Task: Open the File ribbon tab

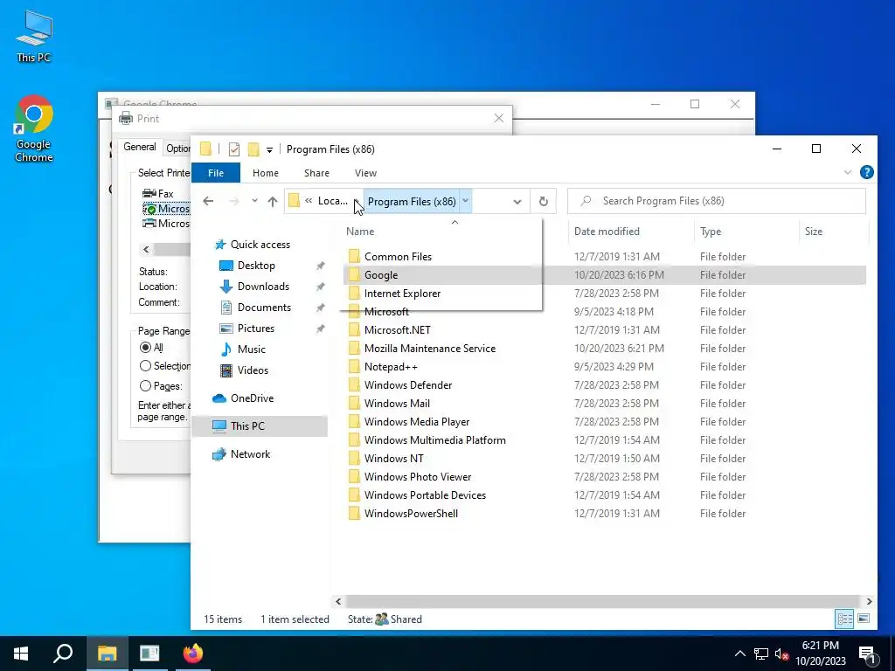Action: click(216, 173)
